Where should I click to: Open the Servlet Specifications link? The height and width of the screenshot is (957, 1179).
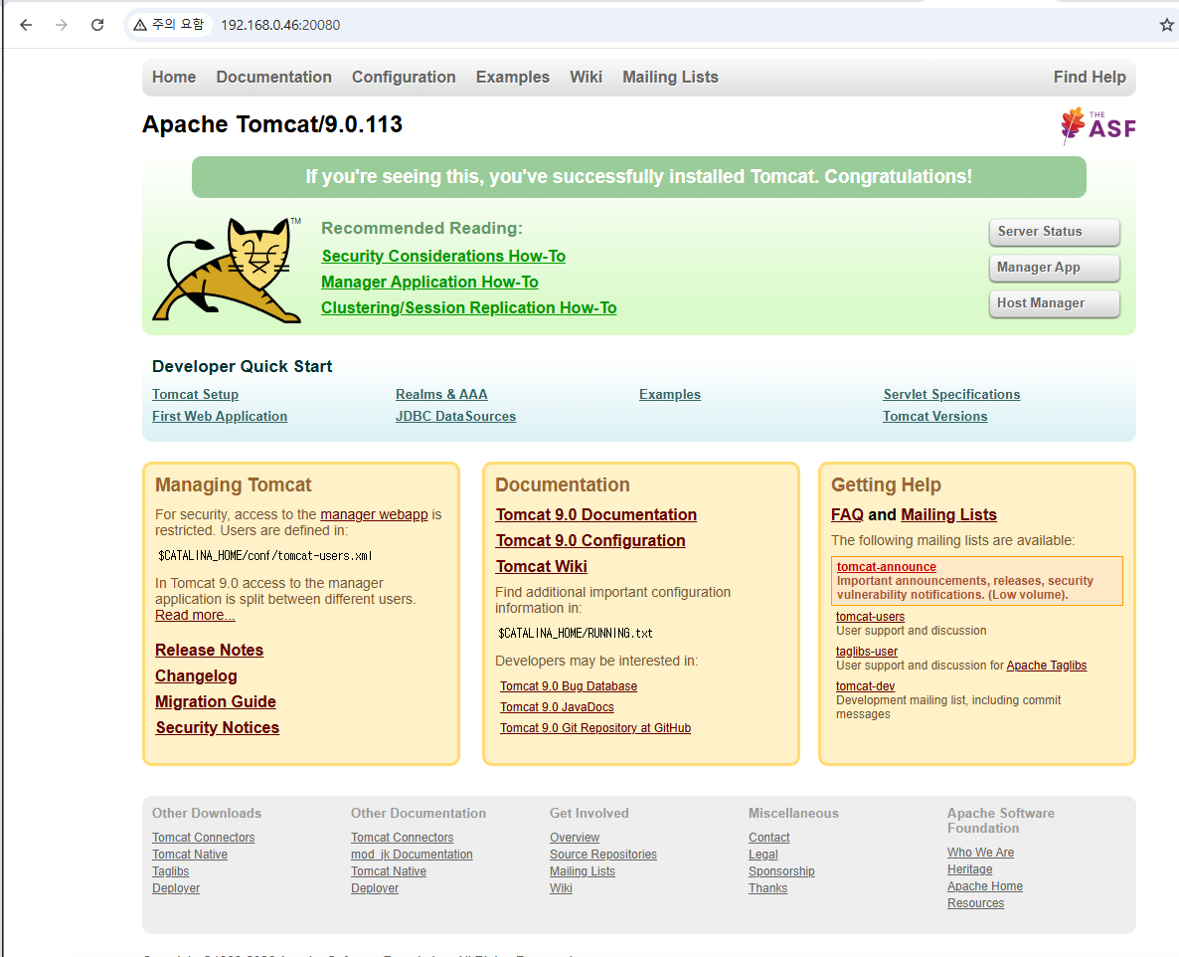951,394
